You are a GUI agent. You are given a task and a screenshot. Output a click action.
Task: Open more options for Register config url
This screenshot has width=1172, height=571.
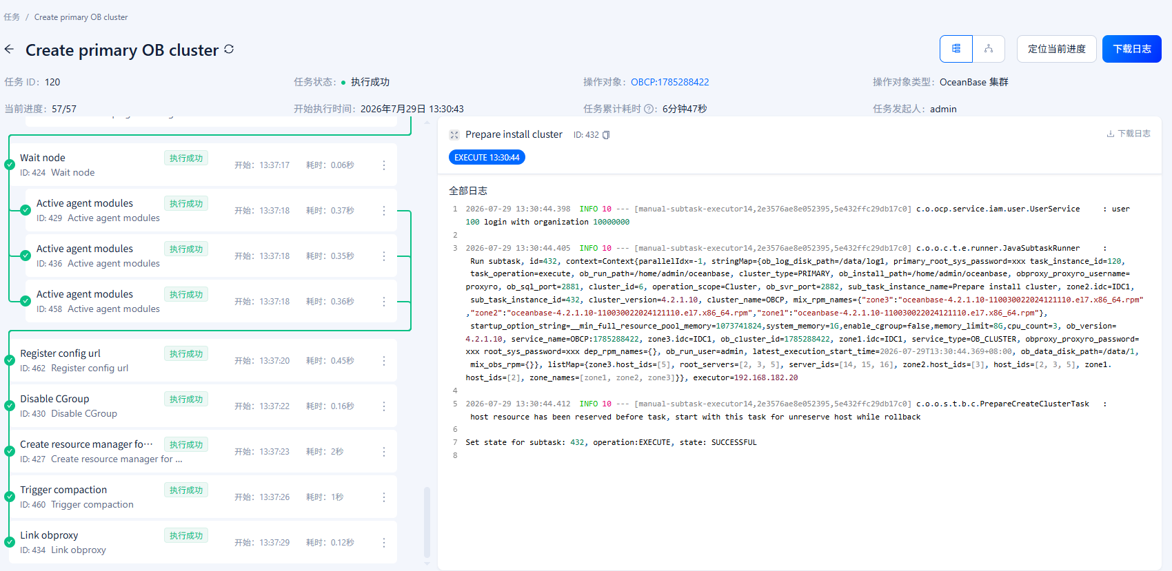tap(384, 361)
